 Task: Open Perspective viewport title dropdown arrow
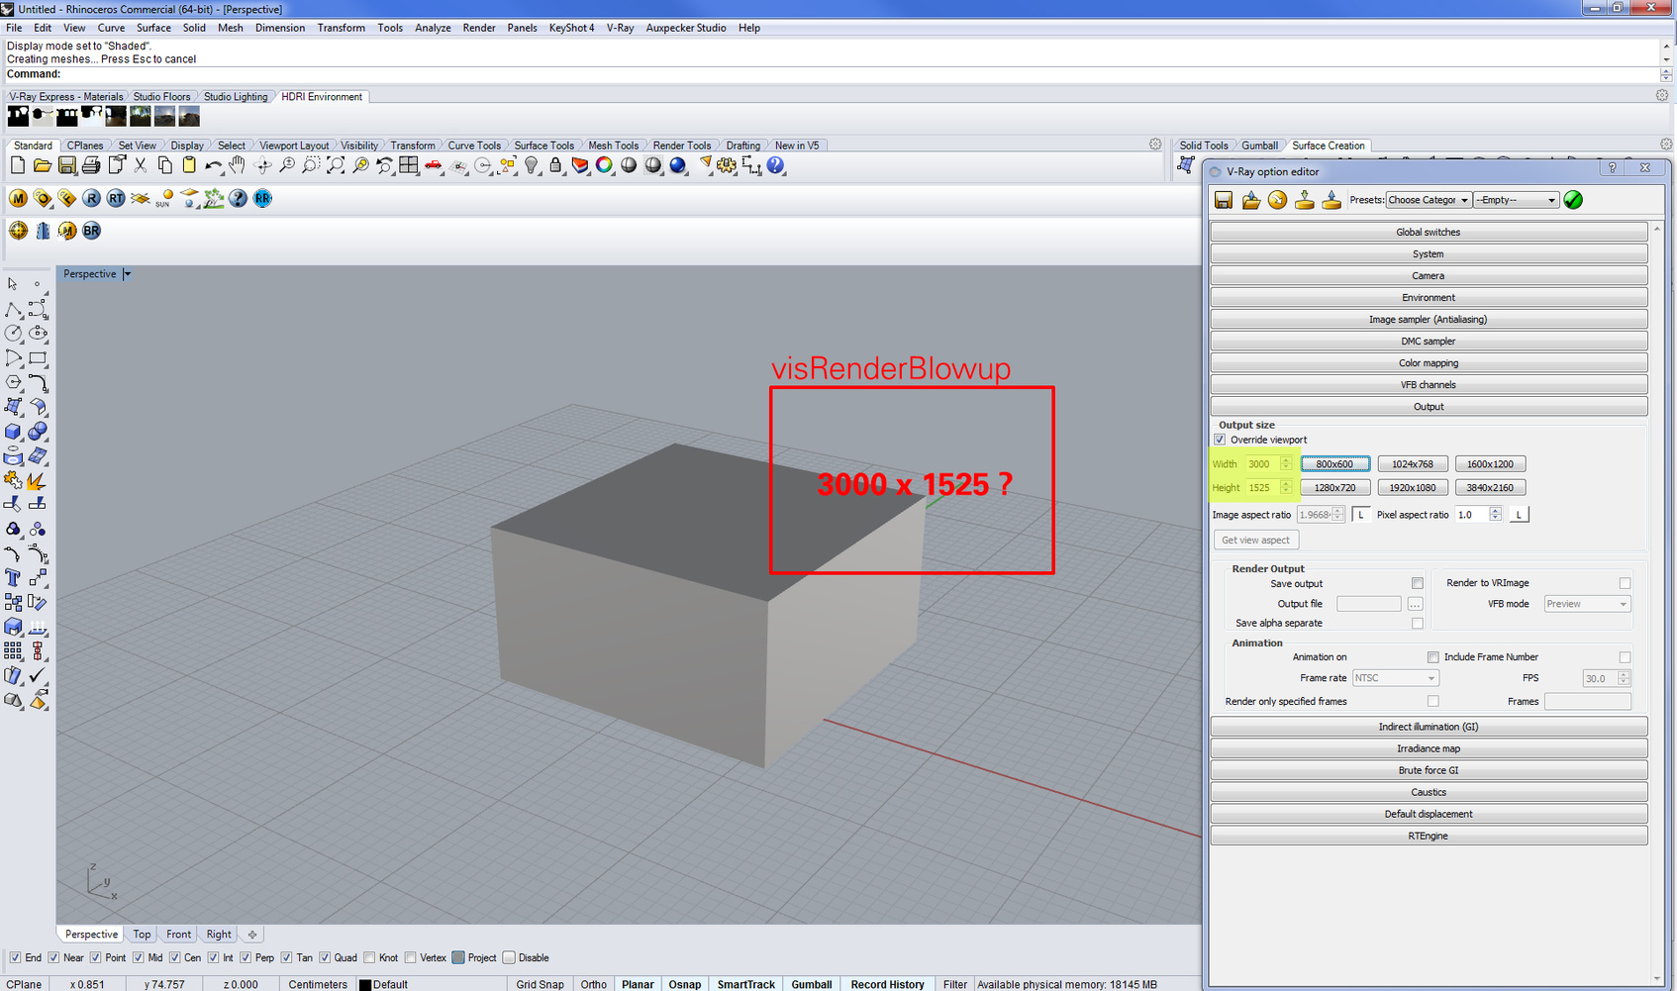point(127,274)
